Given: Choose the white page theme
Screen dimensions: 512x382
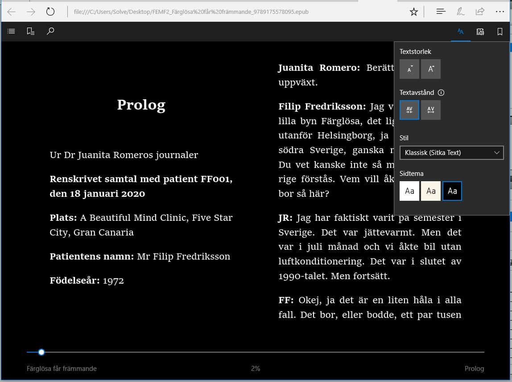Looking at the screenshot, I should click(409, 191).
